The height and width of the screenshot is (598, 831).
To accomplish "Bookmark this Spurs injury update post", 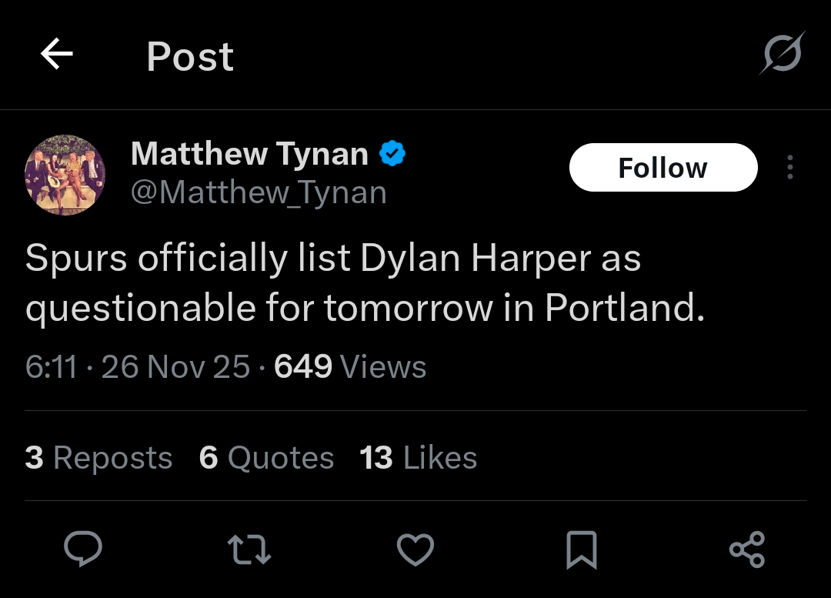I will 582,550.
